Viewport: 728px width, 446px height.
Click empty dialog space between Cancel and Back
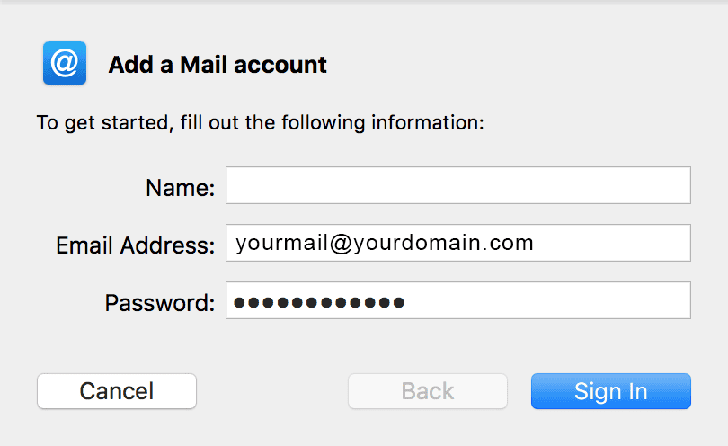click(271, 391)
